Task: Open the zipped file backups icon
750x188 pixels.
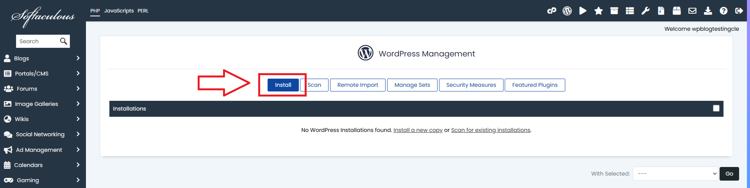Action: point(661,11)
